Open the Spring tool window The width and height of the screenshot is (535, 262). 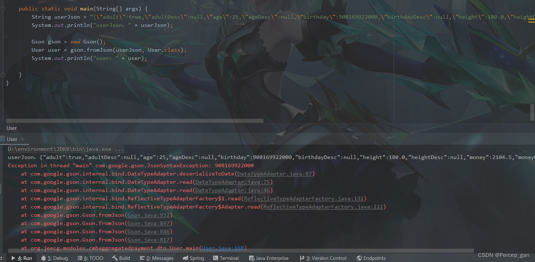click(x=193, y=258)
